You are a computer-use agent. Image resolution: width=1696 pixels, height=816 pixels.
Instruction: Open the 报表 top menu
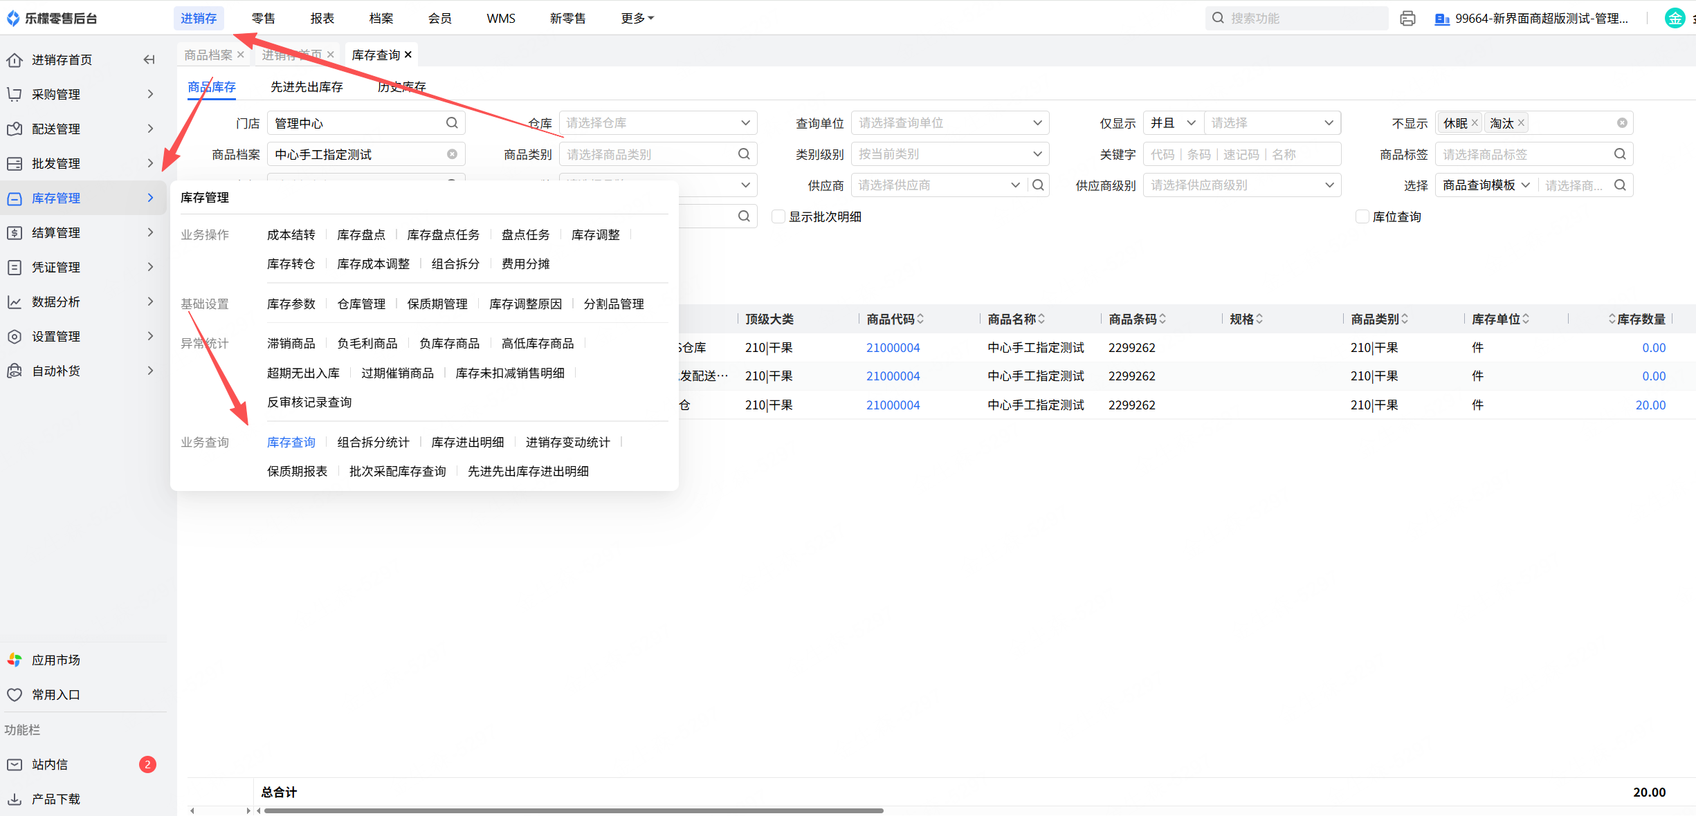coord(322,19)
